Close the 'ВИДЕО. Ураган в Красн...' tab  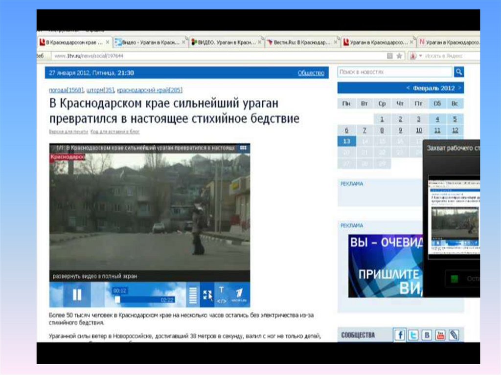(260, 42)
